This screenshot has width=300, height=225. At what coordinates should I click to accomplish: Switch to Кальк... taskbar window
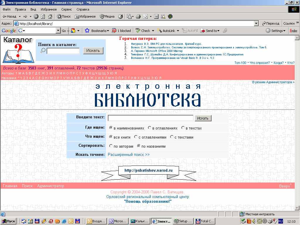click(x=139, y=221)
